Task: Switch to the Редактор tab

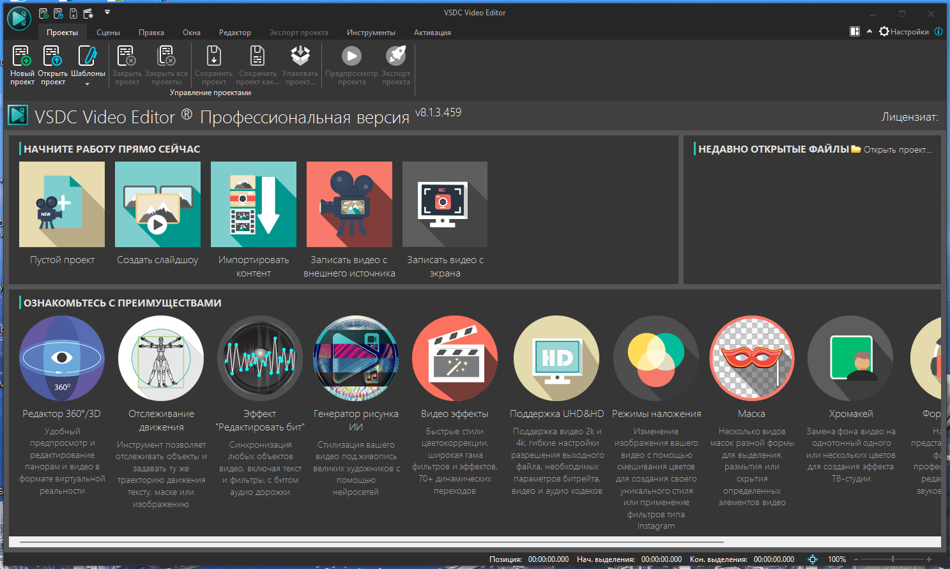Action: pyautogui.click(x=235, y=33)
